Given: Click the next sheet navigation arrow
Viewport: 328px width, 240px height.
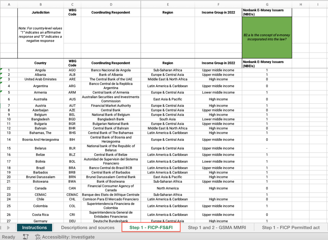Looking at the screenshot, I should coord(9,228).
